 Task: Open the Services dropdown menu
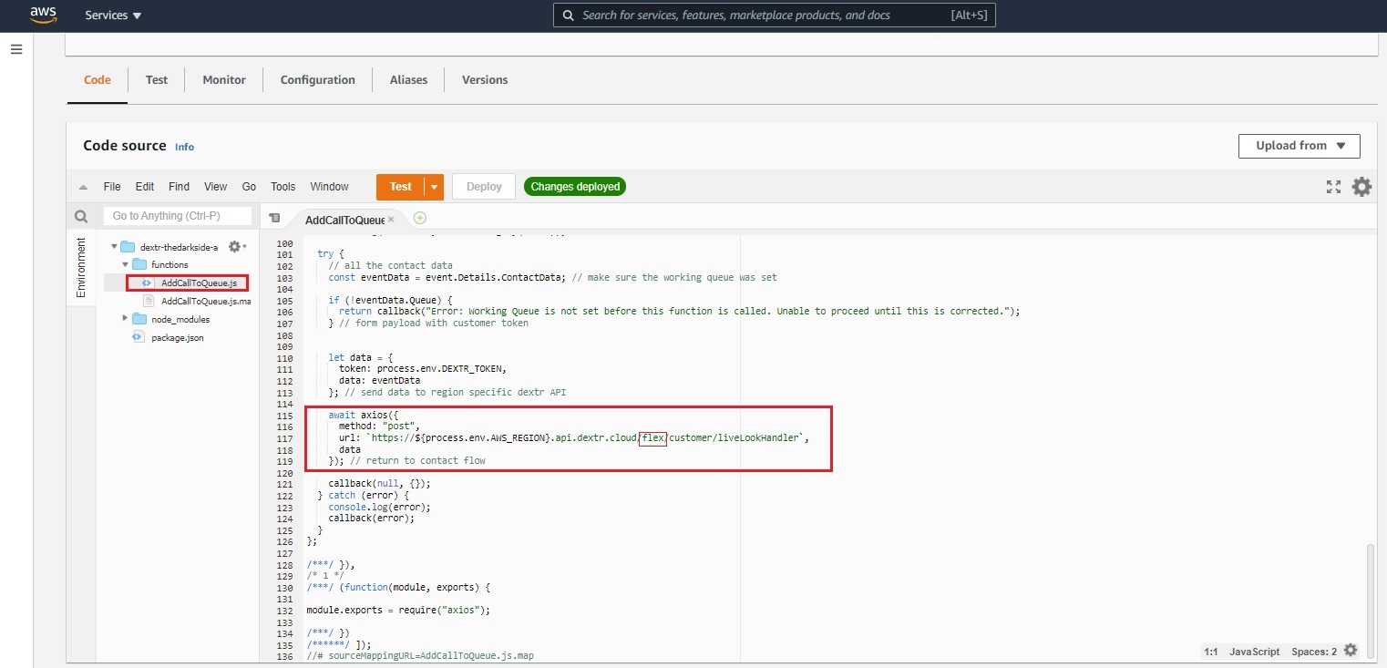click(113, 15)
